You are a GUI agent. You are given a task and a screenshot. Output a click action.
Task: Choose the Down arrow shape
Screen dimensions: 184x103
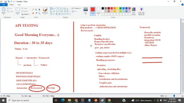51,14
